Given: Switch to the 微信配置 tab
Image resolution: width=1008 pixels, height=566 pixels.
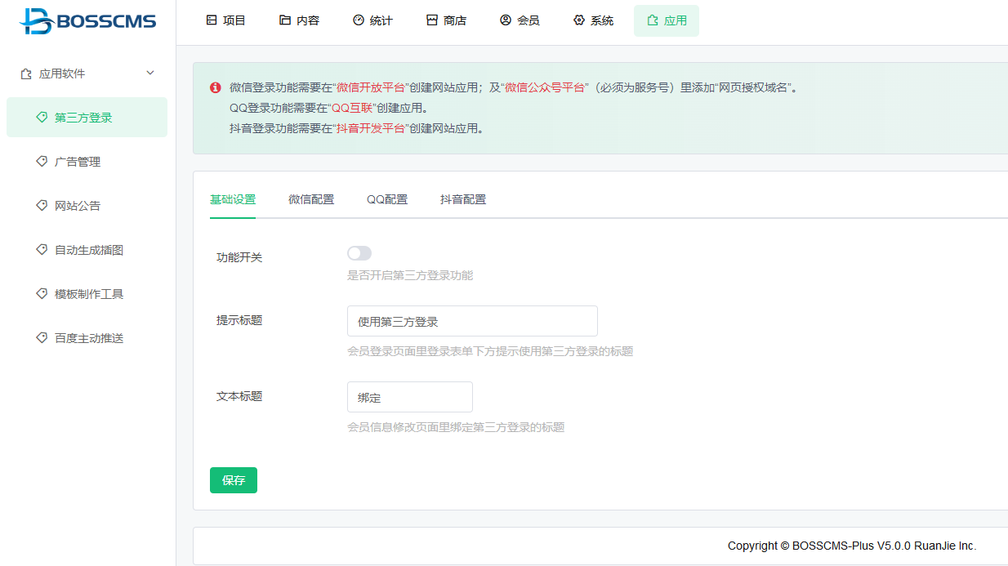Looking at the screenshot, I should coord(311,199).
